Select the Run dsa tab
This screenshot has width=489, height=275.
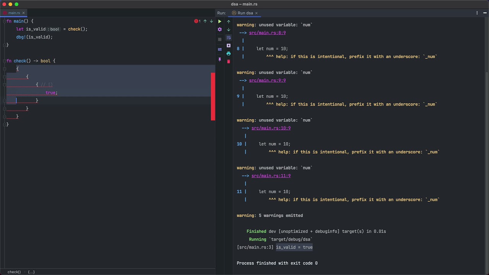tap(245, 13)
